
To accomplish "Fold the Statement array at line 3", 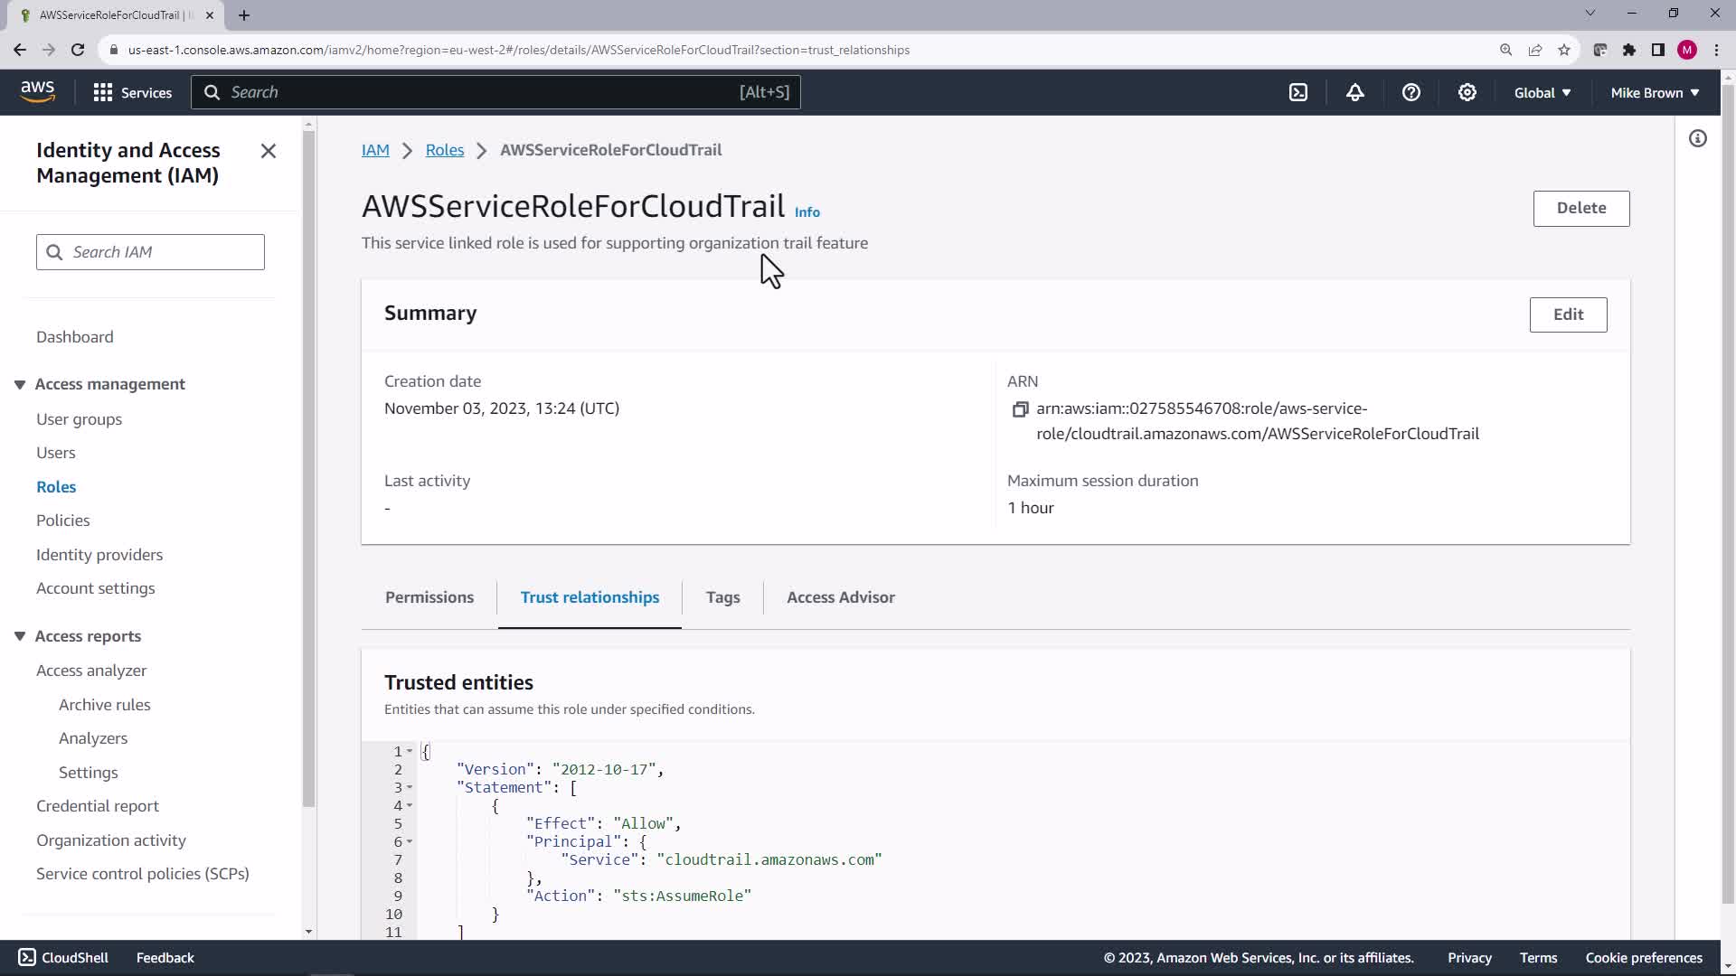I will [410, 787].
